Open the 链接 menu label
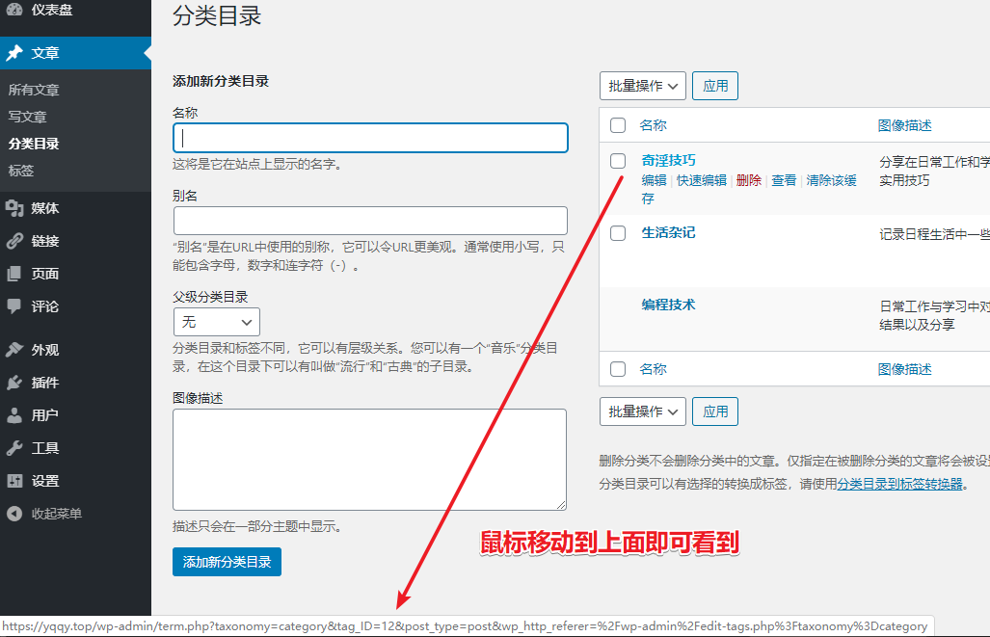The width and height of the screenshot is (990, 637). click(x=45, y=241)
